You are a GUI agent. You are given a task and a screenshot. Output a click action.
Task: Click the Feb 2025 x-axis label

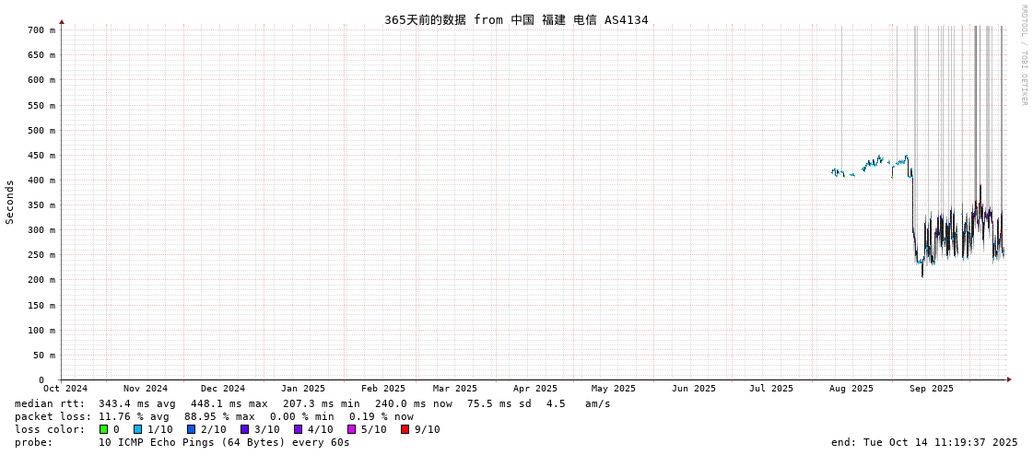(383, 389)
